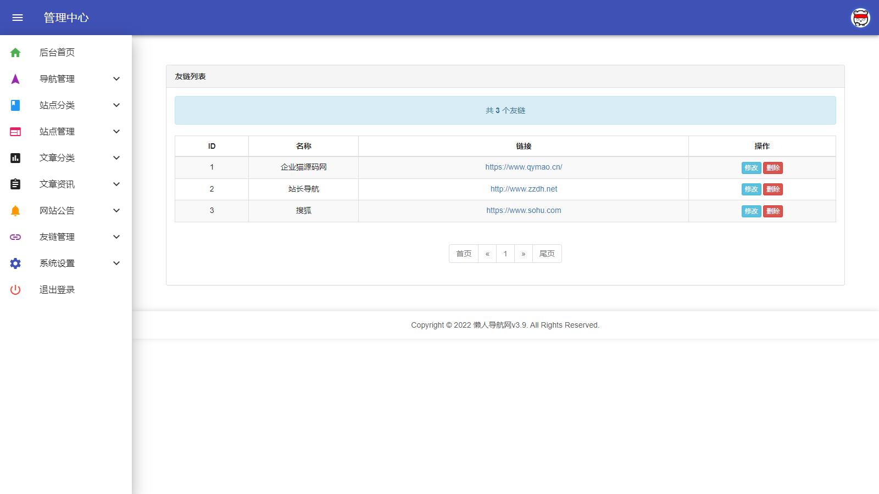879x494 pixels.
Task: Open the user avatar in the top right
Action: [x=860, y=18]
